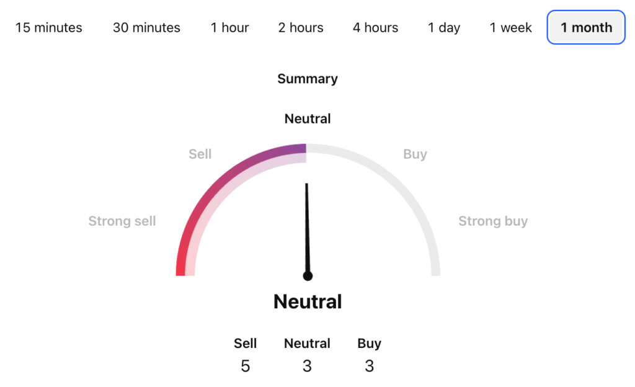Select the 15 minutes timeframe tab

[x=48, y=28]
